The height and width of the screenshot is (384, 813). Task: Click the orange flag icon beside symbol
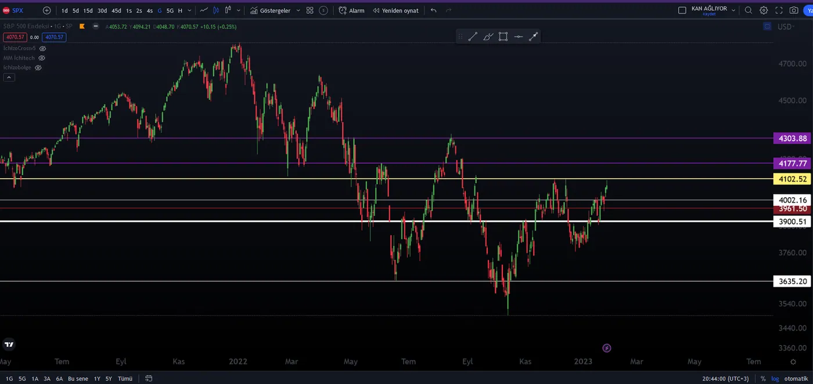[82, 26]
